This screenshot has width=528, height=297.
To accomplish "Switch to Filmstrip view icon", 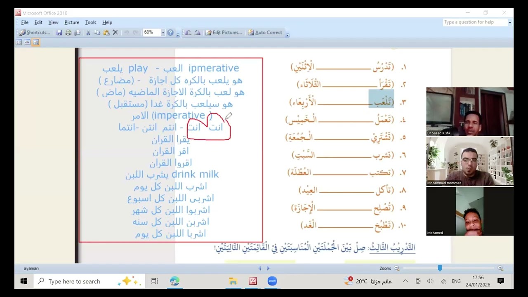I will [x=27, y=42].
